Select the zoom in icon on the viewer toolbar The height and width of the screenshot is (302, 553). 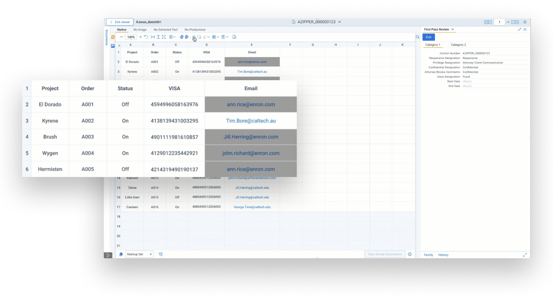(x=141, y=37)
